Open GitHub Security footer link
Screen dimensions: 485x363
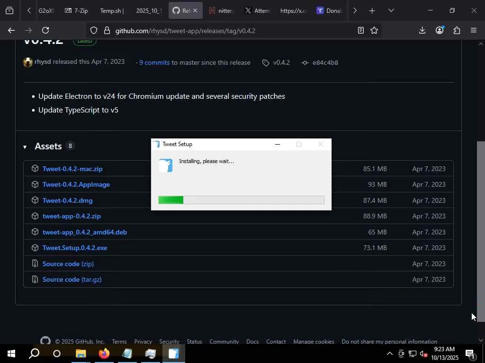click(169, 341)
